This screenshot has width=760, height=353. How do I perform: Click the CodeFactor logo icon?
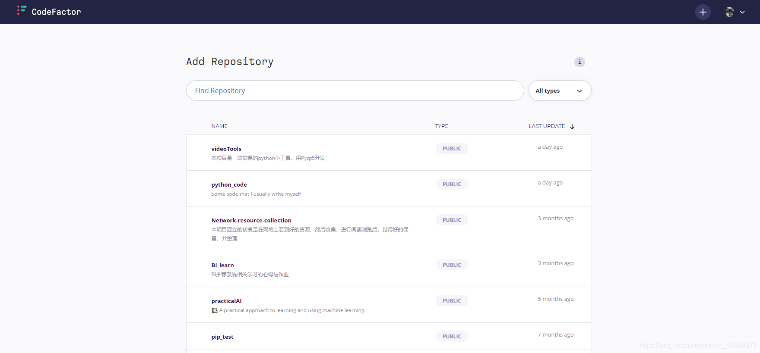[22, 11]
